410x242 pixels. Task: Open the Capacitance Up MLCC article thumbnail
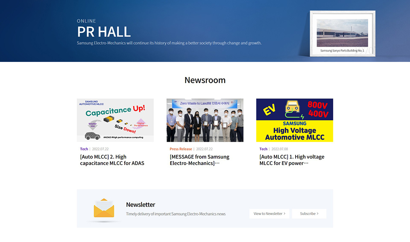[x=115, y=120]
